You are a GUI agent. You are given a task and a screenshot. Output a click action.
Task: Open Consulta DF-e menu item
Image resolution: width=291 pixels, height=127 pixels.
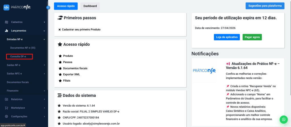coord(18,57)
